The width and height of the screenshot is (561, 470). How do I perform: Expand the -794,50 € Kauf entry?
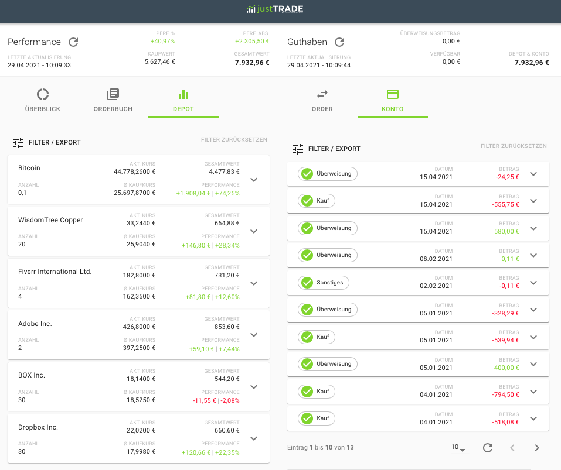(x=533, y=392)
